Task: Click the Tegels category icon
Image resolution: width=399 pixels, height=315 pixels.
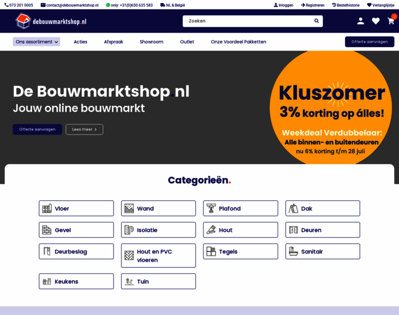Action: [x=211, y=251]
